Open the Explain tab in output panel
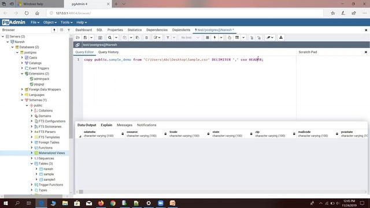Screen dimensions: 370x208 click(x=106, y=125)
